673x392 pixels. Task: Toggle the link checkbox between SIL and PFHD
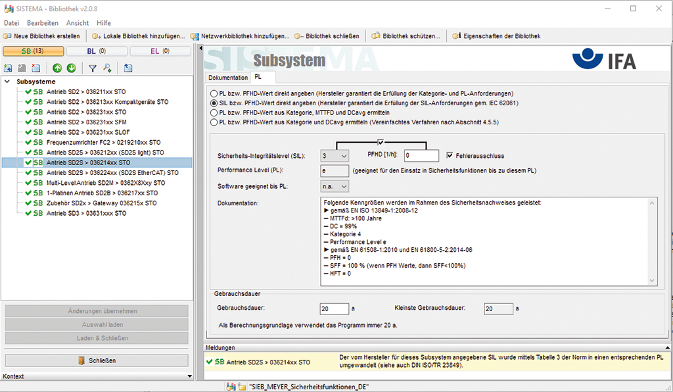click(381, 141)
